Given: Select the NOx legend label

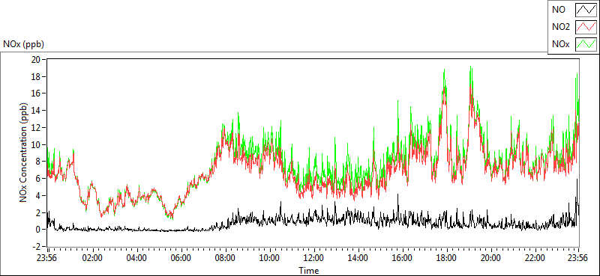Looking at the screenshot, I should coord(561,44).
